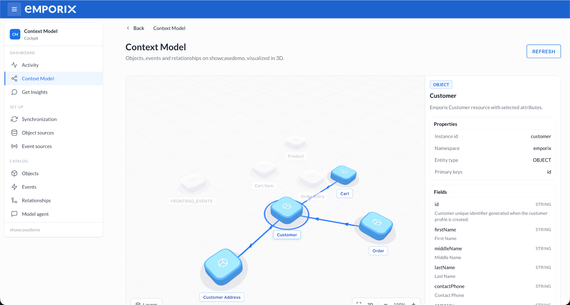Click the Customer Address label

[x=222, y=297]
